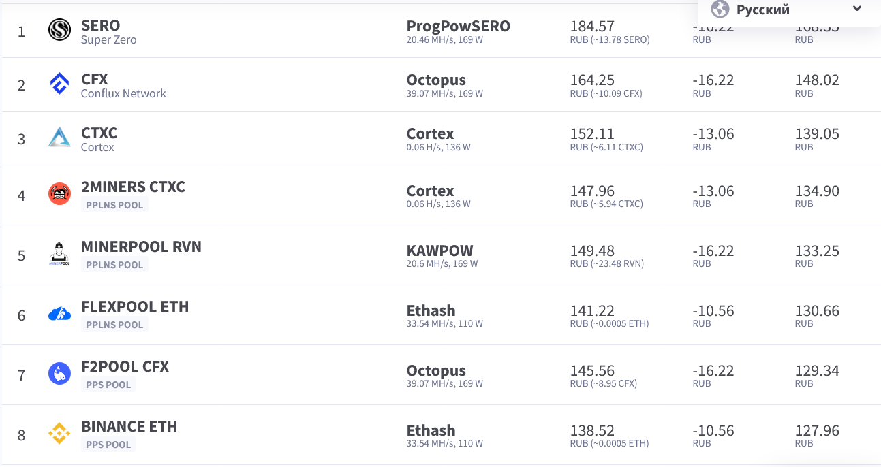The width and height of the screenshot is (881, 467).
Task: Select the MINERPOOL RVN pool name
Action: point(141,246)
